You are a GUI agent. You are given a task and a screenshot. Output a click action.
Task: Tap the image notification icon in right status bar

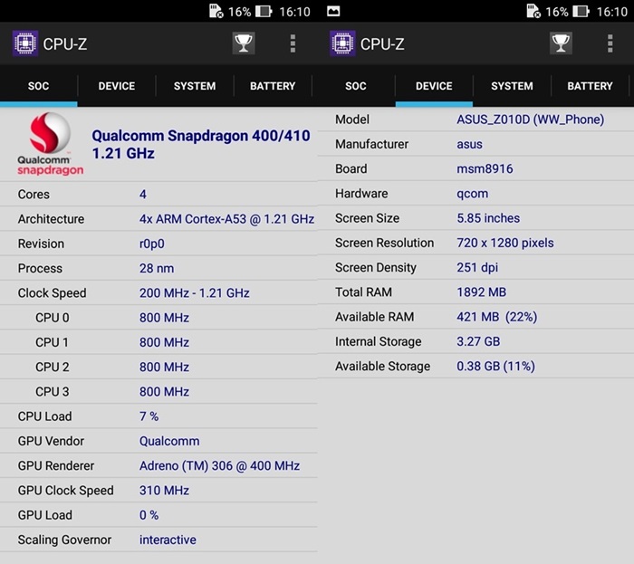click(x=333, y=11)
